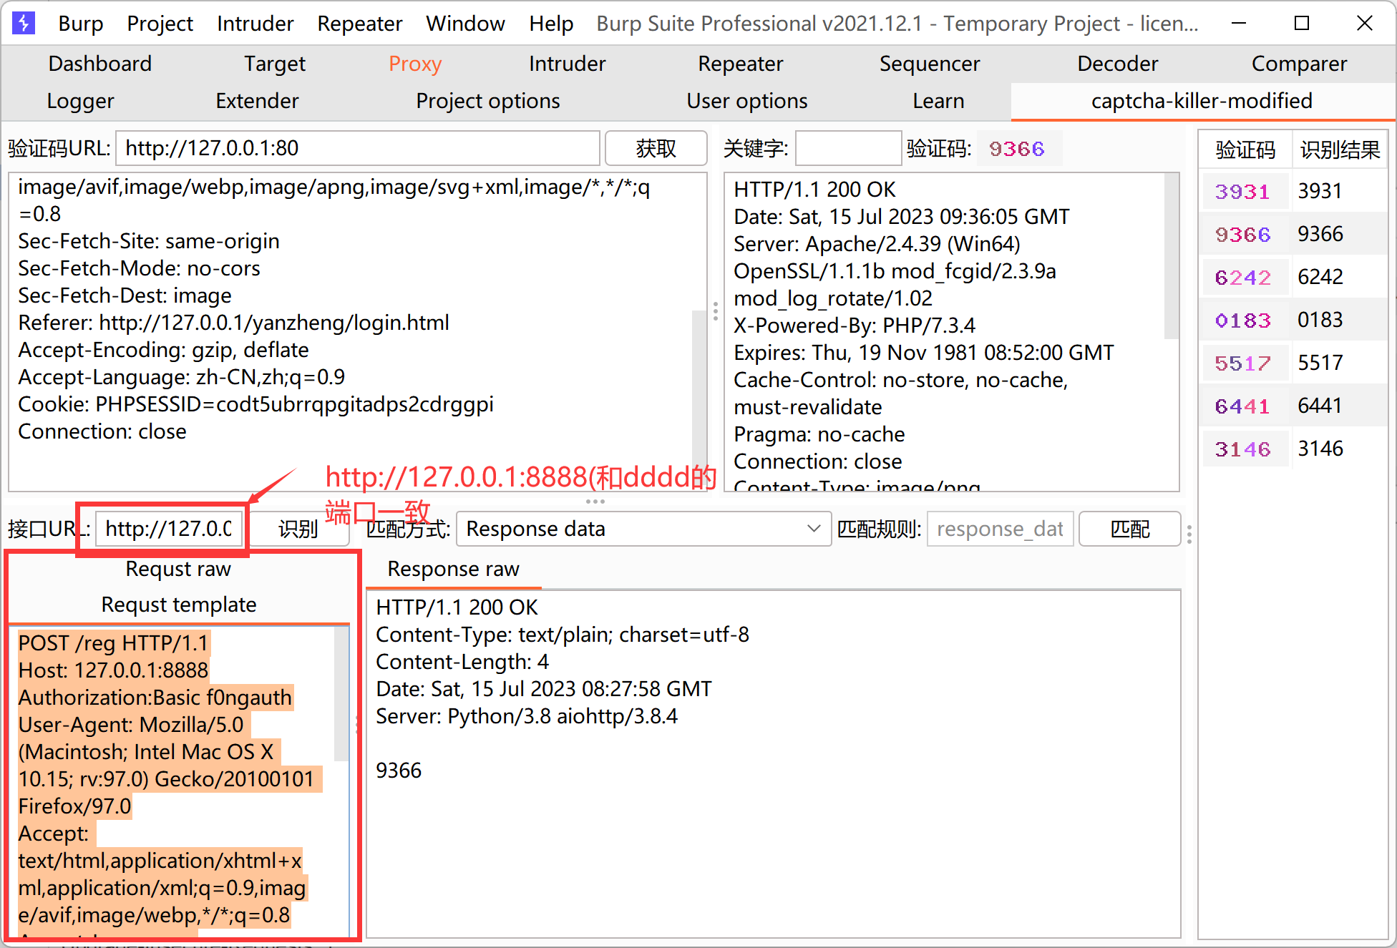The height and width of the screenshot is (948, 1397).
Task: Open the Intruder menu in menu bar
Action: [x=255, y=24]
